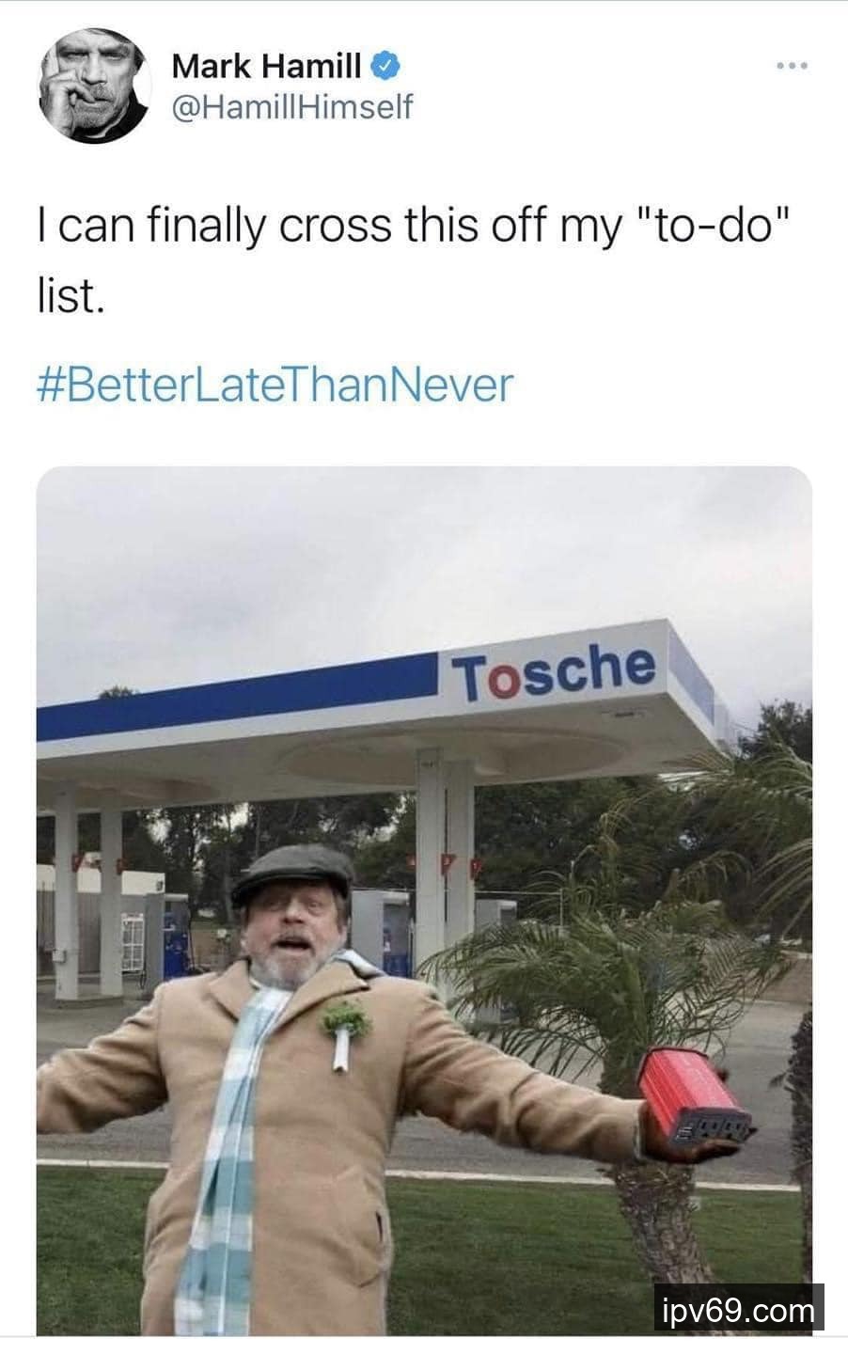This screenshot has height=1354, width=848.
Task: Open Mark Hamill's profile avatar
Action: 94,86
